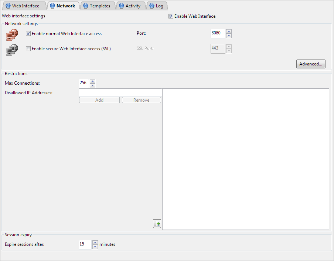The height and width of the screenshot is (261, 334).
Task: Click the import IP list arrow icon
Action: [x=157, y=224]
